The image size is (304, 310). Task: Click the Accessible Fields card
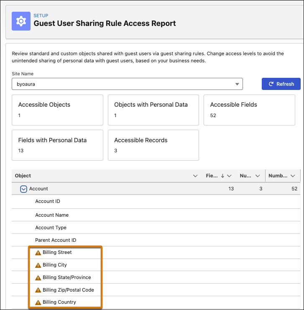(x=250, y=110)
